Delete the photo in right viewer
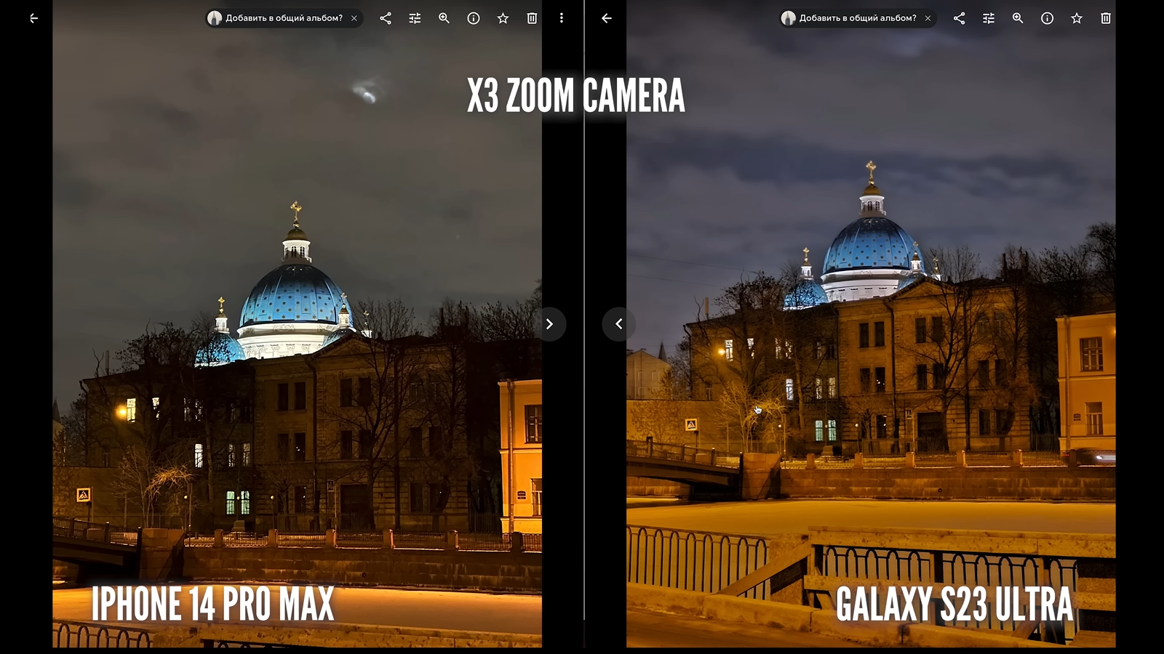 (x=1106, y=18)
